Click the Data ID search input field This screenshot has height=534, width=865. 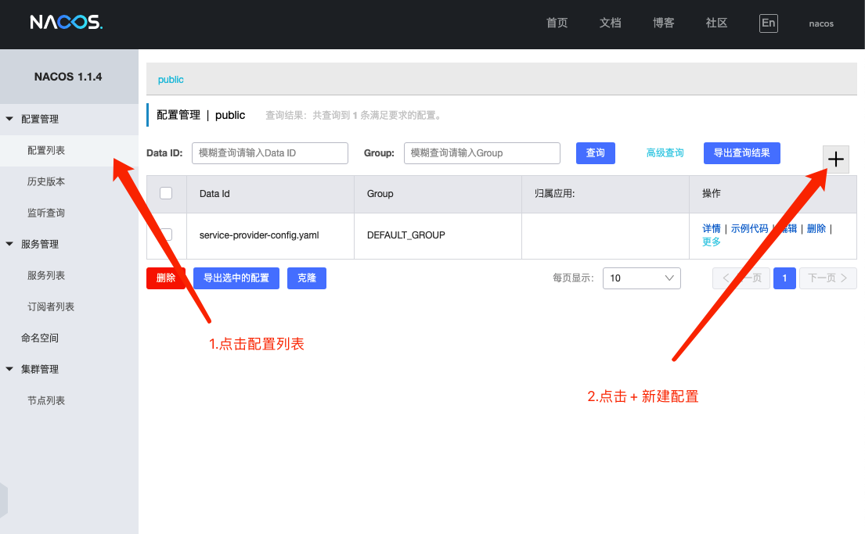coord(269,152)
